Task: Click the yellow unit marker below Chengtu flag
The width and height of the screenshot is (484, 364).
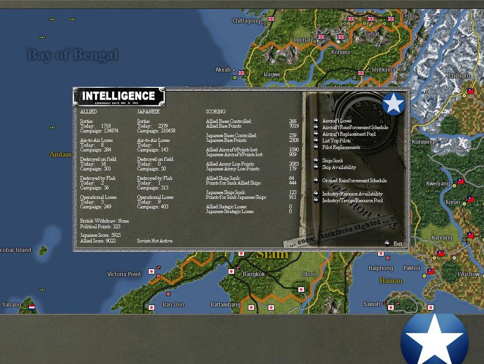Action: tap(464, 96)
